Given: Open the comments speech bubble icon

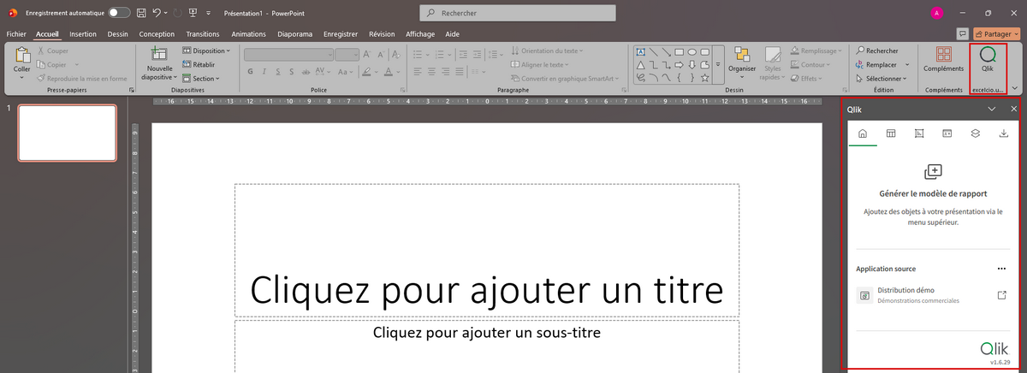Looking at the screenshot, I should tap(963, 34).
